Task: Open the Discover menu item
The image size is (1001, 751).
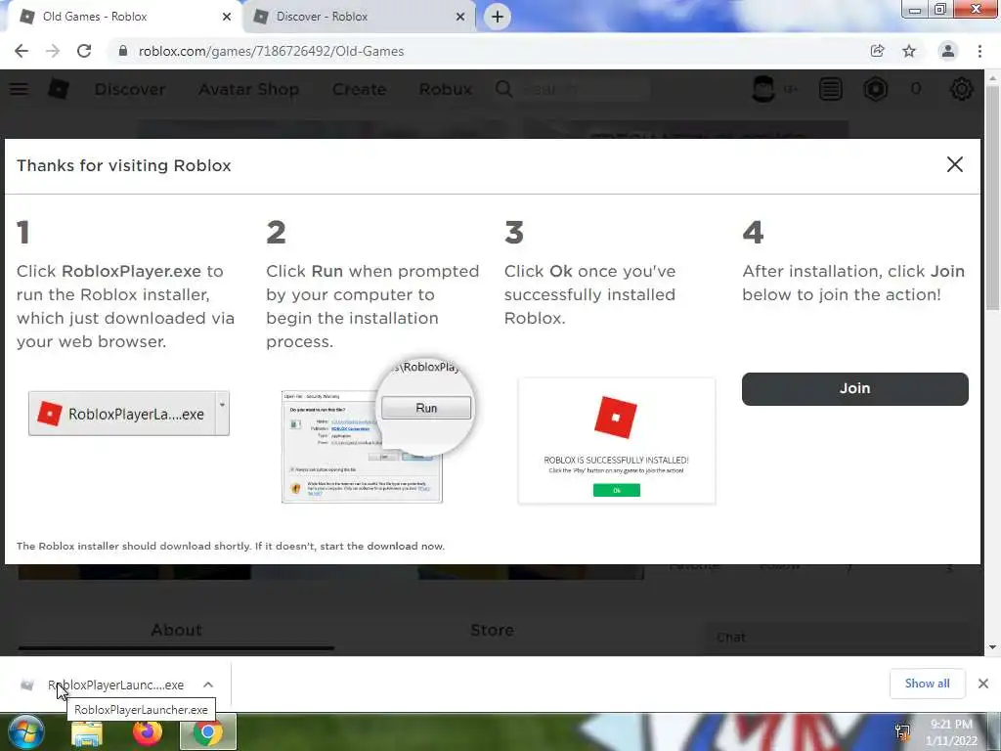Action: tap(130, 89)
